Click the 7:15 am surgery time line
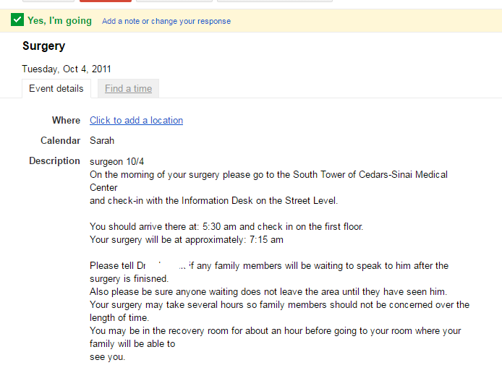 tap(187, 239)
